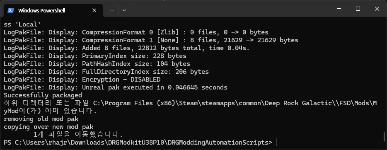The width and height of the screenshot is (387, 150).
Task: Click the 'Added 8 files' summary line
Action: pos(127,48)
